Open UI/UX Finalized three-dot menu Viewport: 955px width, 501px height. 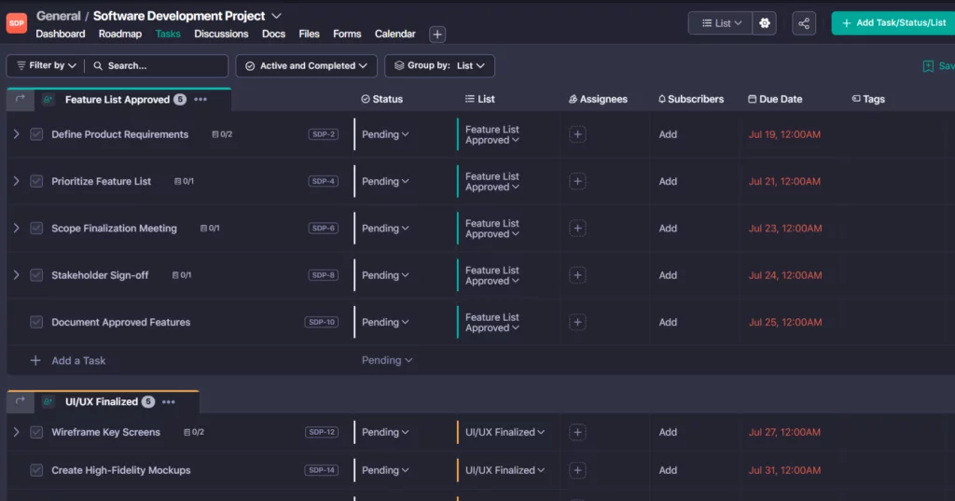tap(169, 402)
